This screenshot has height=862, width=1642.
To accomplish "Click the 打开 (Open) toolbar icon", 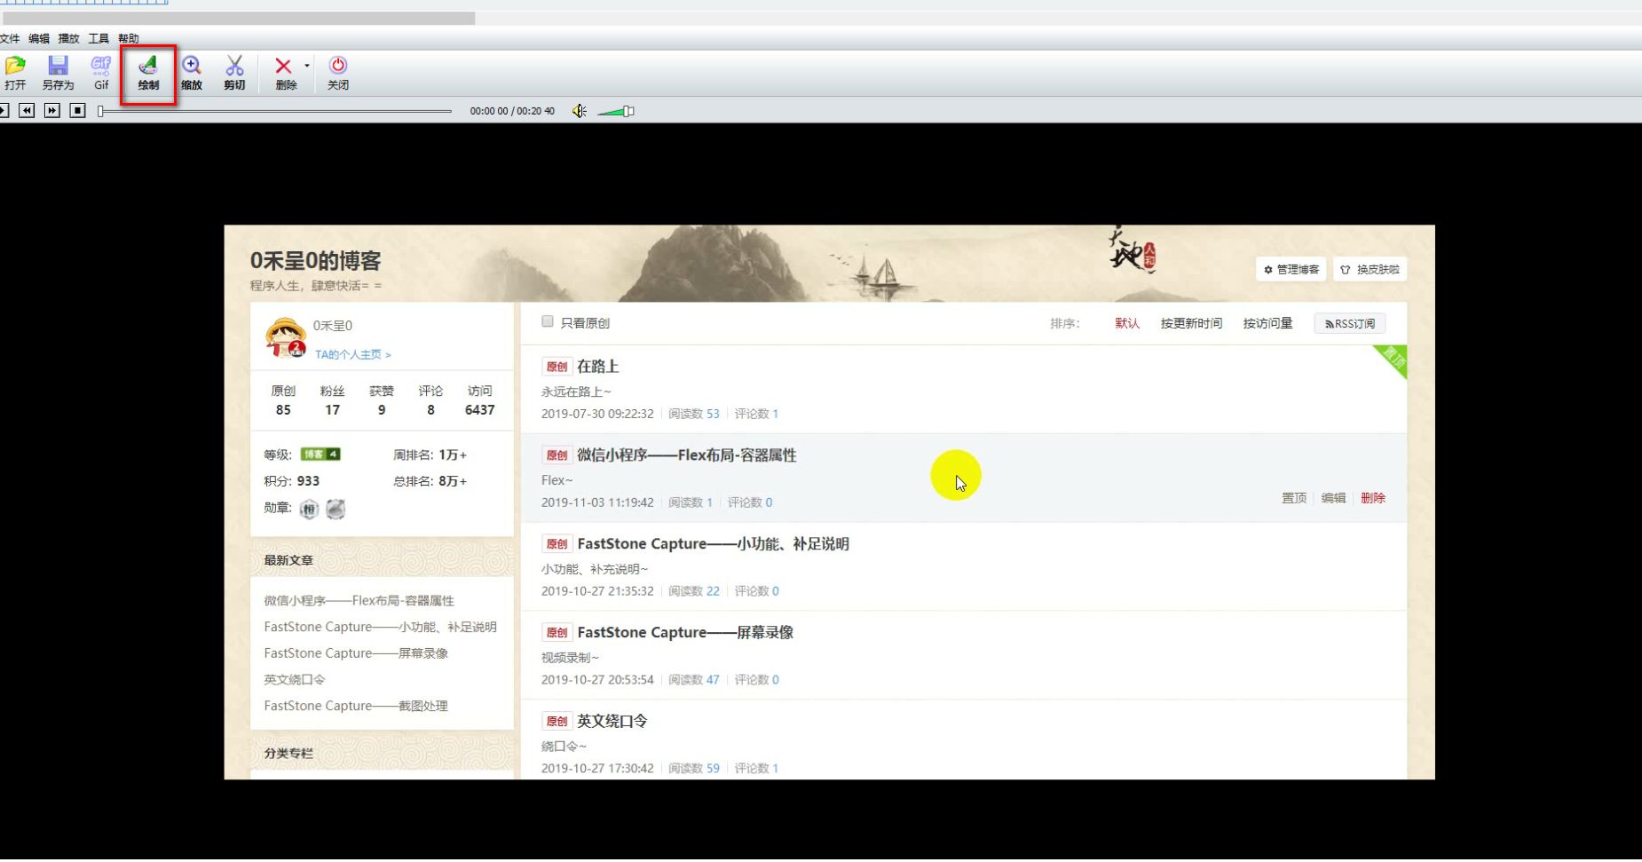I will [x=15, y=73].
